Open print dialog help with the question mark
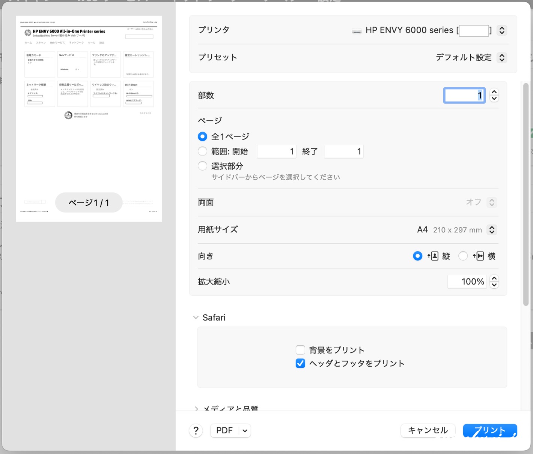Image resolution: width=533 pixels, height=454 pixels. [x=196, y=430]
